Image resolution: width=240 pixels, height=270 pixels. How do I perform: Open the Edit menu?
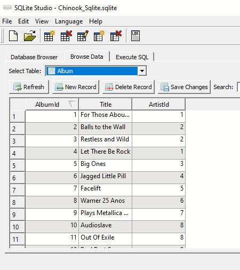pyautogui.click(x=23, y=21)
